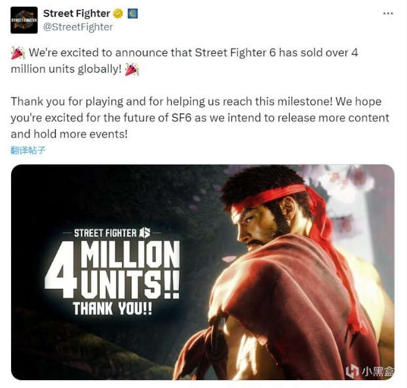
Task: Click the party popper emoji after "globally!"
Action: (132, 69)
